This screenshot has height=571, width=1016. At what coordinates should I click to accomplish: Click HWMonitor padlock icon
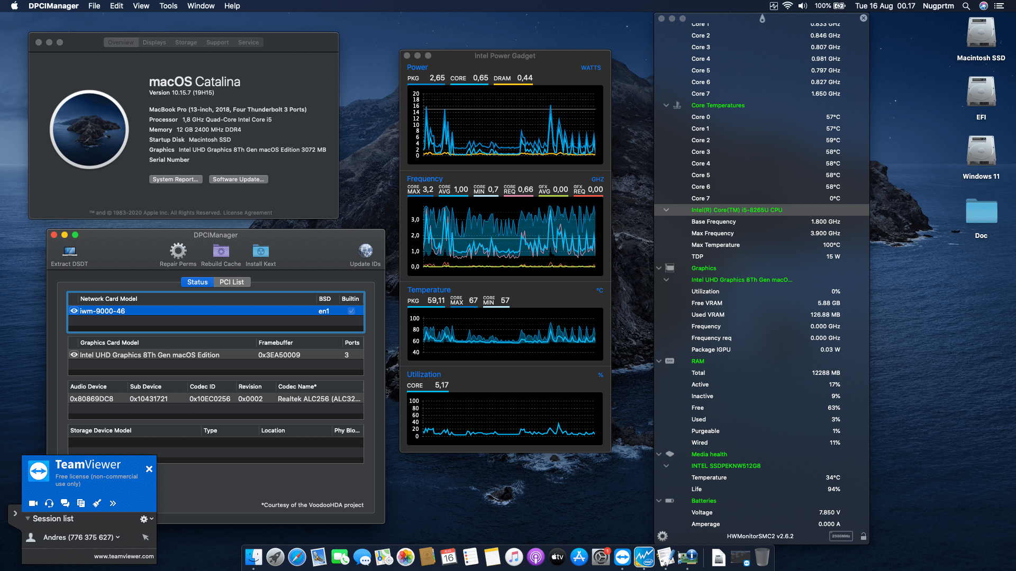[x=863, y=536]
